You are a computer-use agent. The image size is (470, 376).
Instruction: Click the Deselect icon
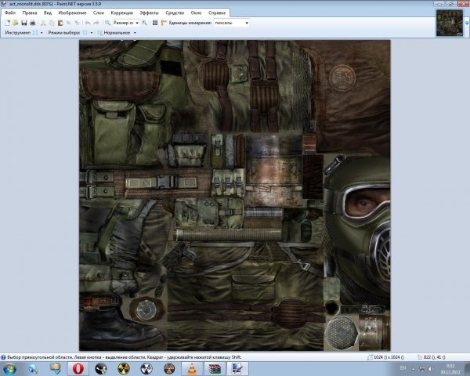click(77, 23)
